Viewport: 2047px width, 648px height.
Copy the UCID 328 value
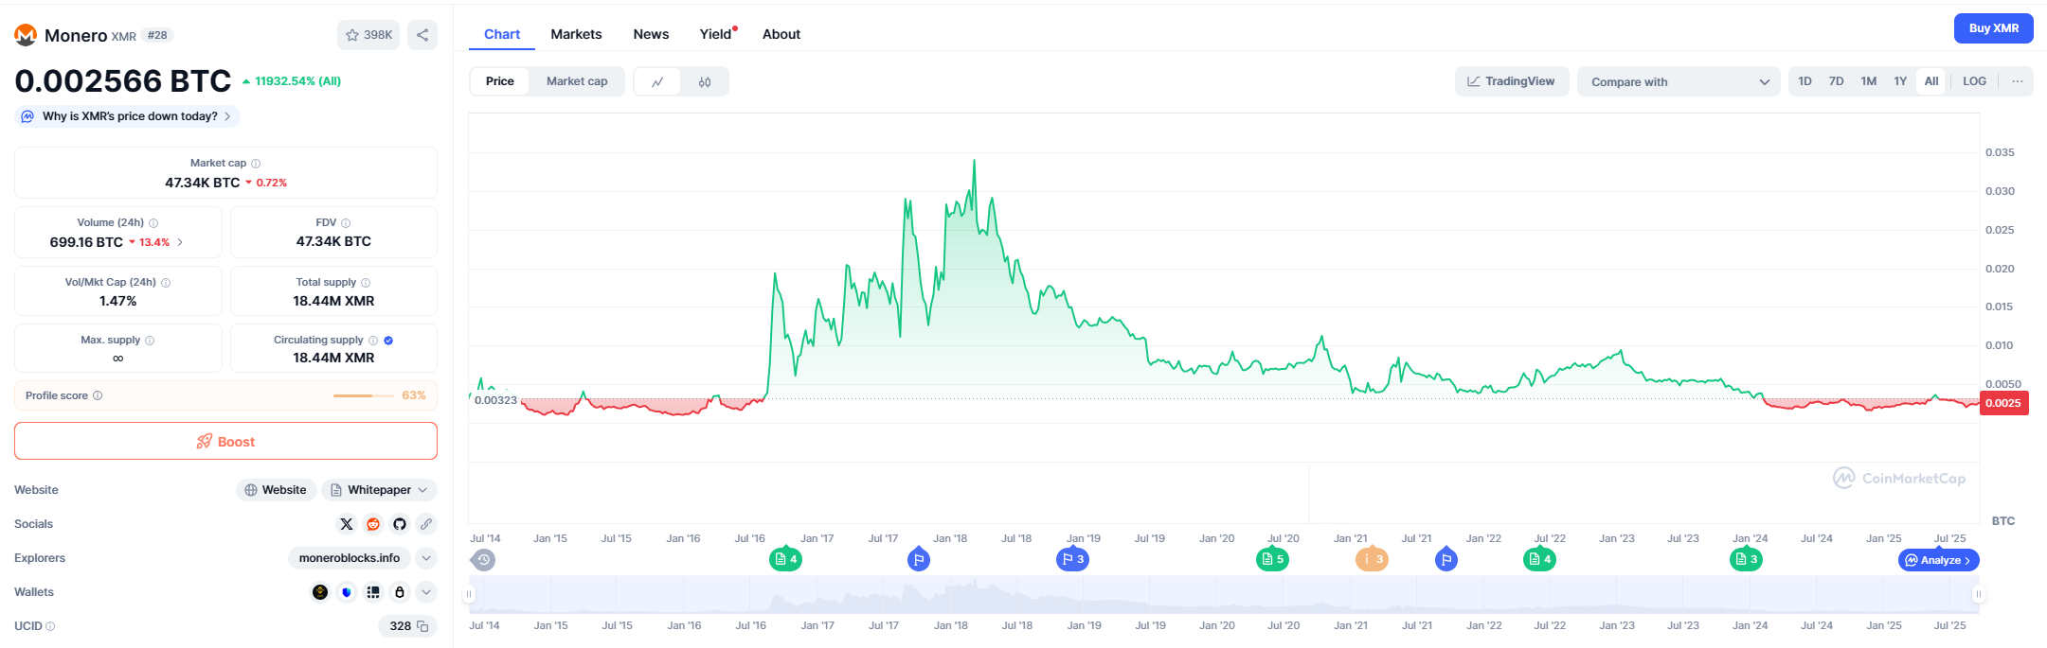point(422,626)
